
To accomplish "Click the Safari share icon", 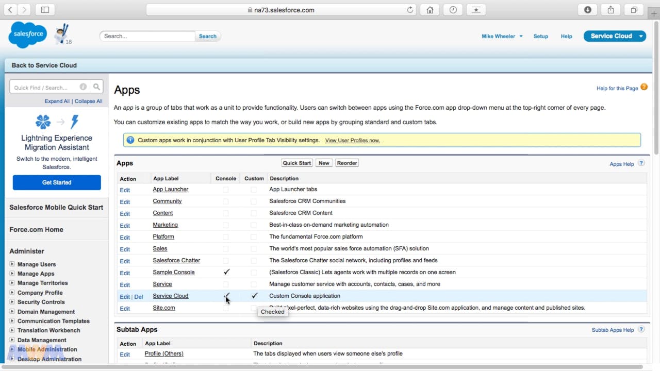I will (x=610, y=10).
